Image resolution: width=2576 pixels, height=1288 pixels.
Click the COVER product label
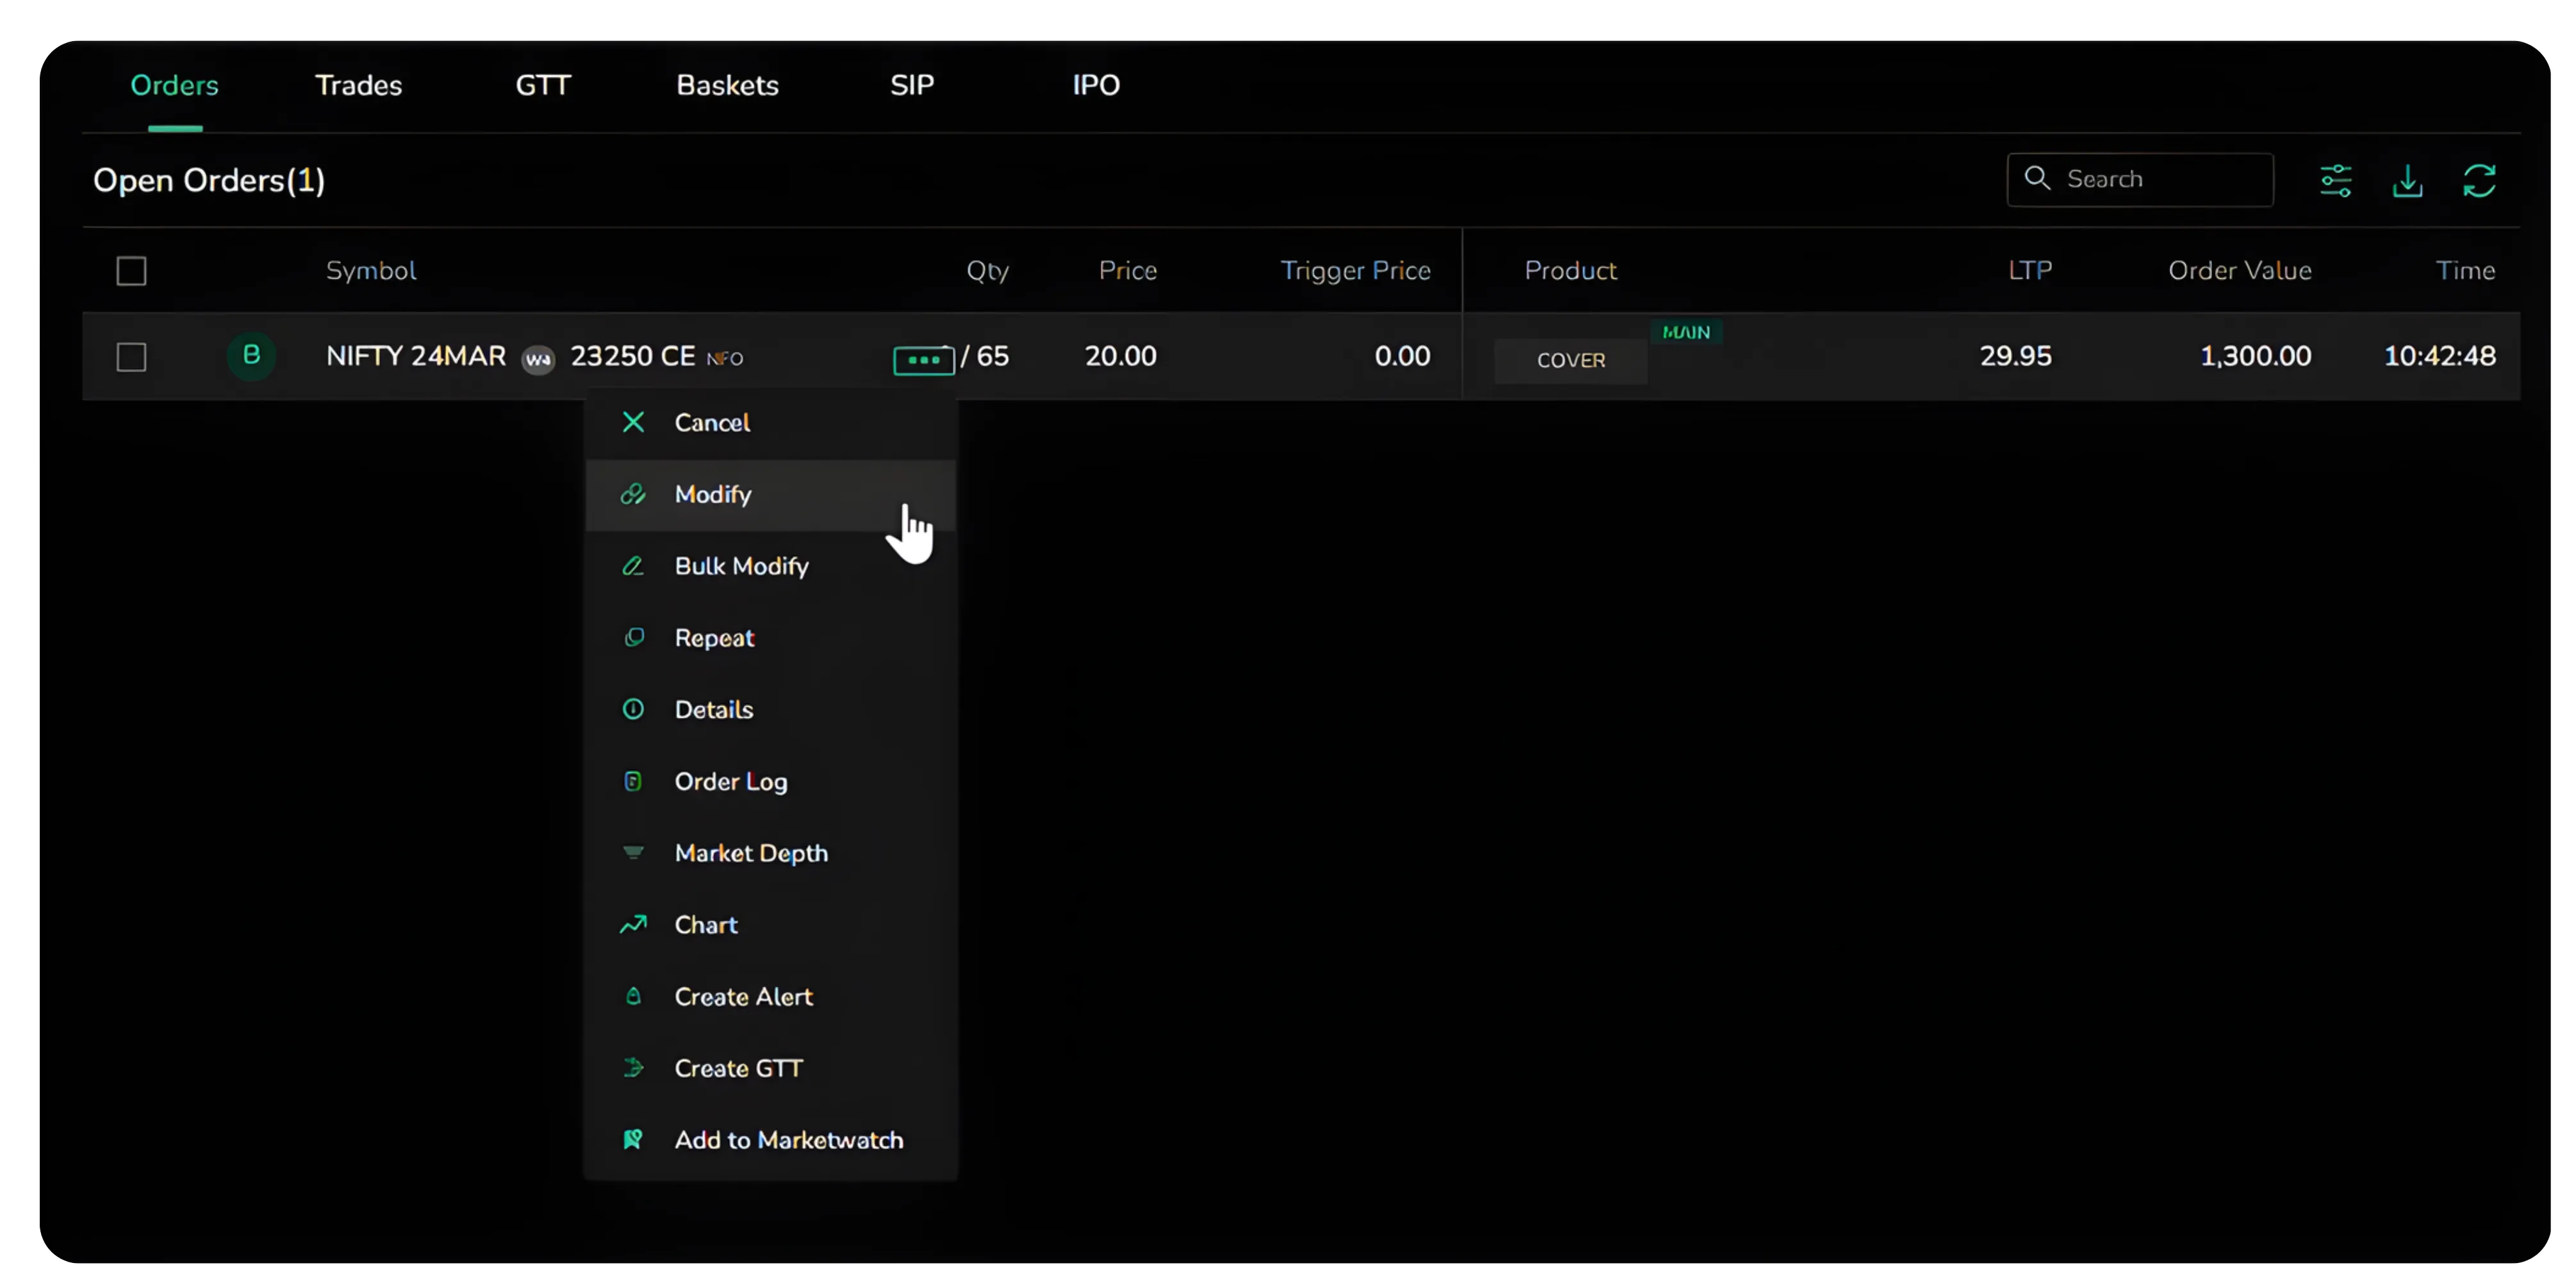pos(1570,360)
